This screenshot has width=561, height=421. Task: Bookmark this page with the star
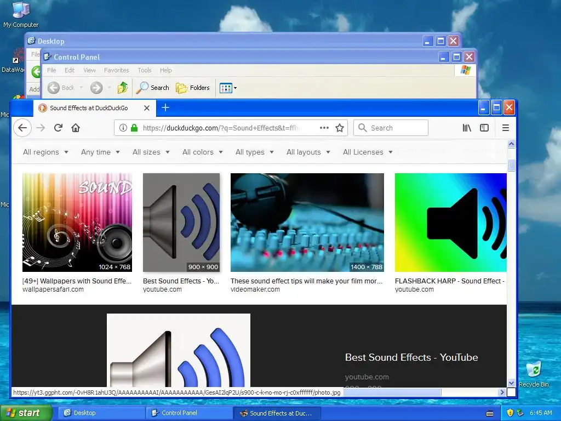point(340,128)
